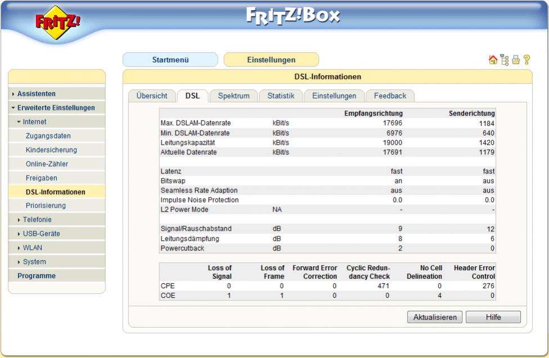Click the Aktuelle Datenrate label

(x=188, y=152)
